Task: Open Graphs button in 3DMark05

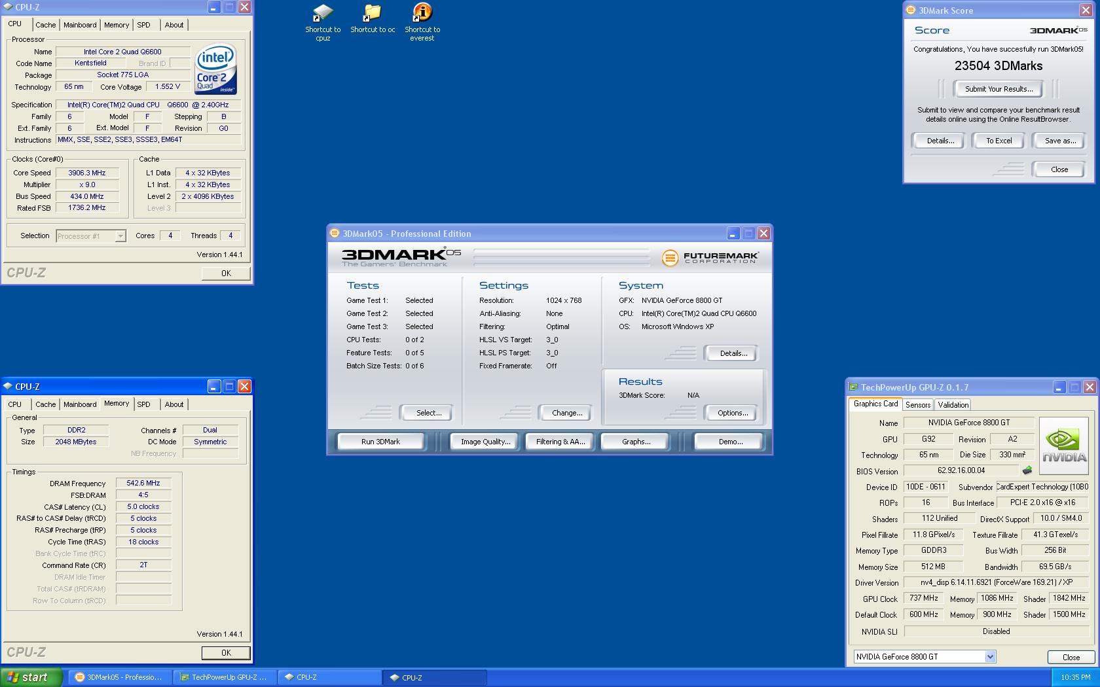Action: pos(636,442)
